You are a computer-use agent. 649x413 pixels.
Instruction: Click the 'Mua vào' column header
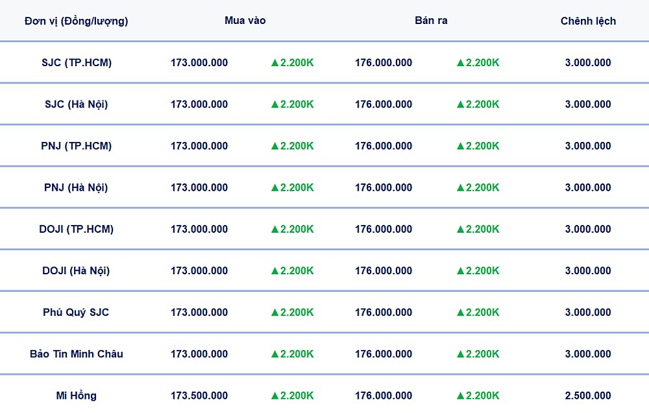pyautogui.click(x=245, y=21)
